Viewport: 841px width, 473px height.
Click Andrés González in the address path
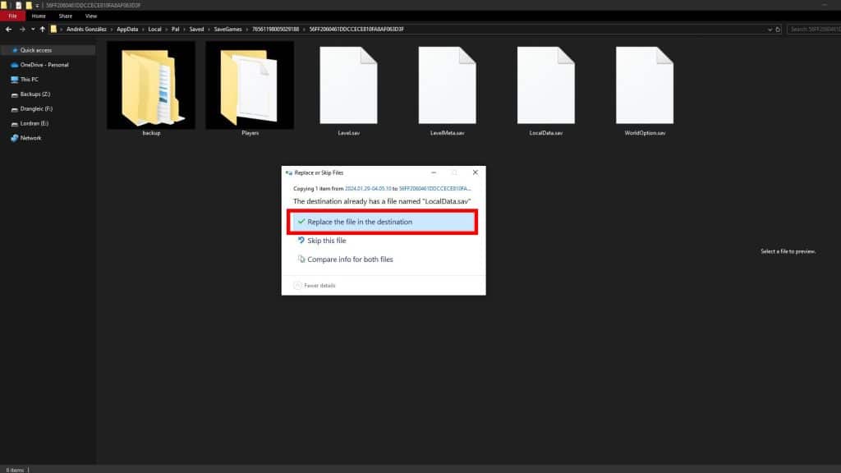(86, 30)
